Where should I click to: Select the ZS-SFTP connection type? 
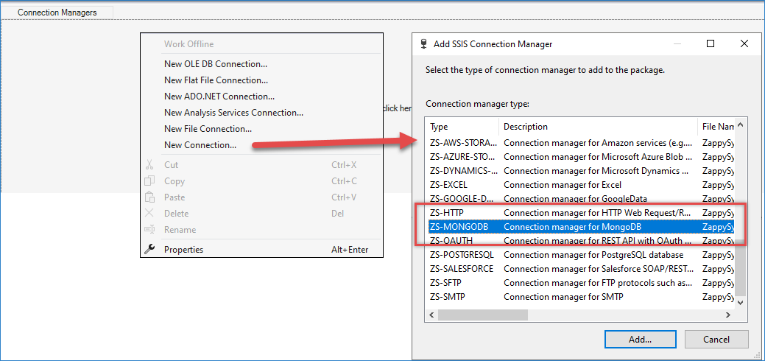[x=580, y=283]
